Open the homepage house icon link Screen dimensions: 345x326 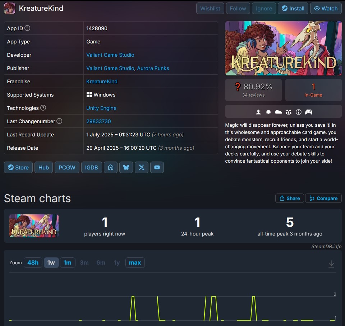(111, 167)
